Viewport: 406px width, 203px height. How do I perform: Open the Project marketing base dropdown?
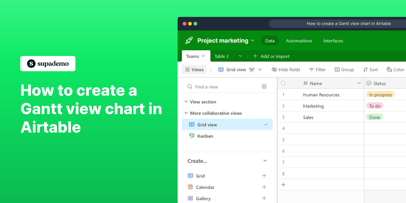pyautogui.click(x=252, y=41)
